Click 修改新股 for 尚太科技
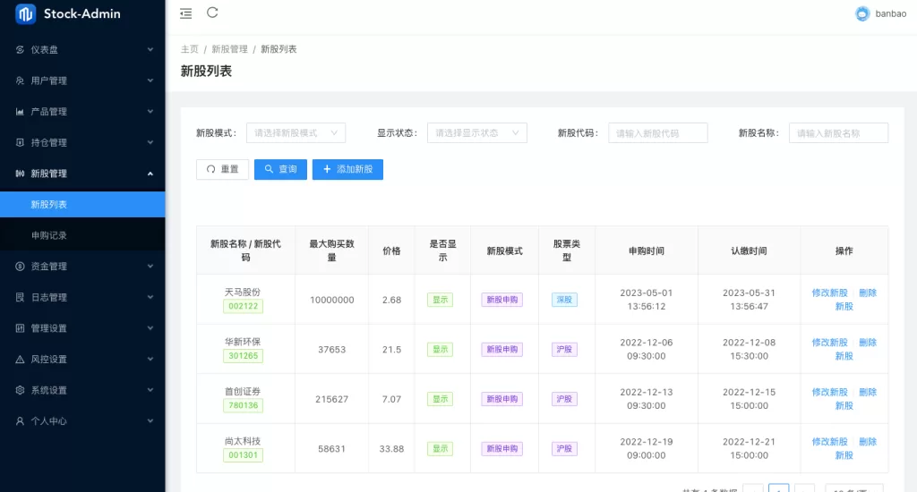This screenshot has width=917, height=492. pyautogui.click(x=830, y=442)
